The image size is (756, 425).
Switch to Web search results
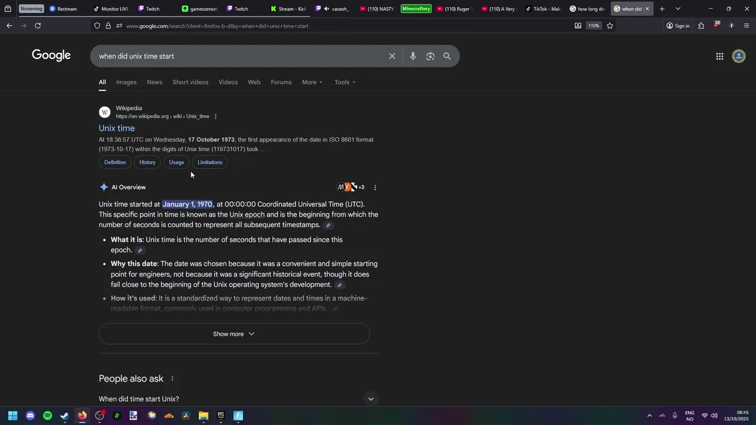tap(254, 82)
